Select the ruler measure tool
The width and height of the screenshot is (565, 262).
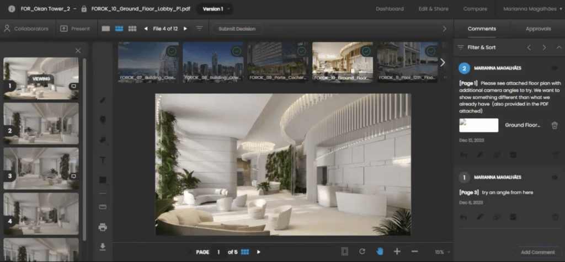pos(103,207)
